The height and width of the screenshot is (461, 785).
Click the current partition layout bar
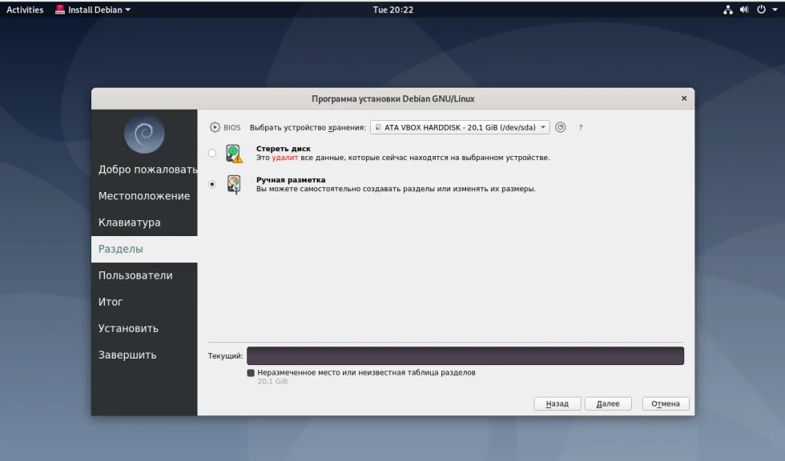point(465,356)
